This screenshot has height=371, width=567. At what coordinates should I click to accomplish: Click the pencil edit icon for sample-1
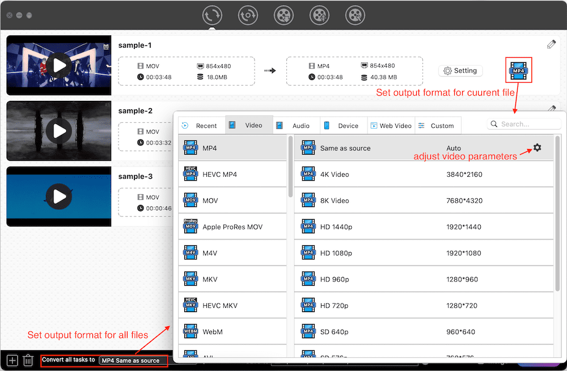click(x=551, y=44)
